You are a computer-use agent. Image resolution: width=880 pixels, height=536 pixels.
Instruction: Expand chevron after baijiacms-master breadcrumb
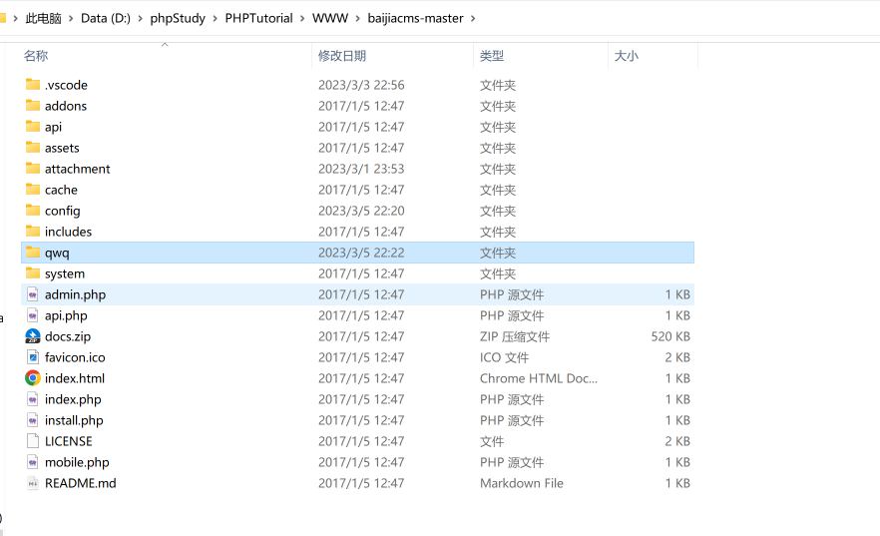473,19
